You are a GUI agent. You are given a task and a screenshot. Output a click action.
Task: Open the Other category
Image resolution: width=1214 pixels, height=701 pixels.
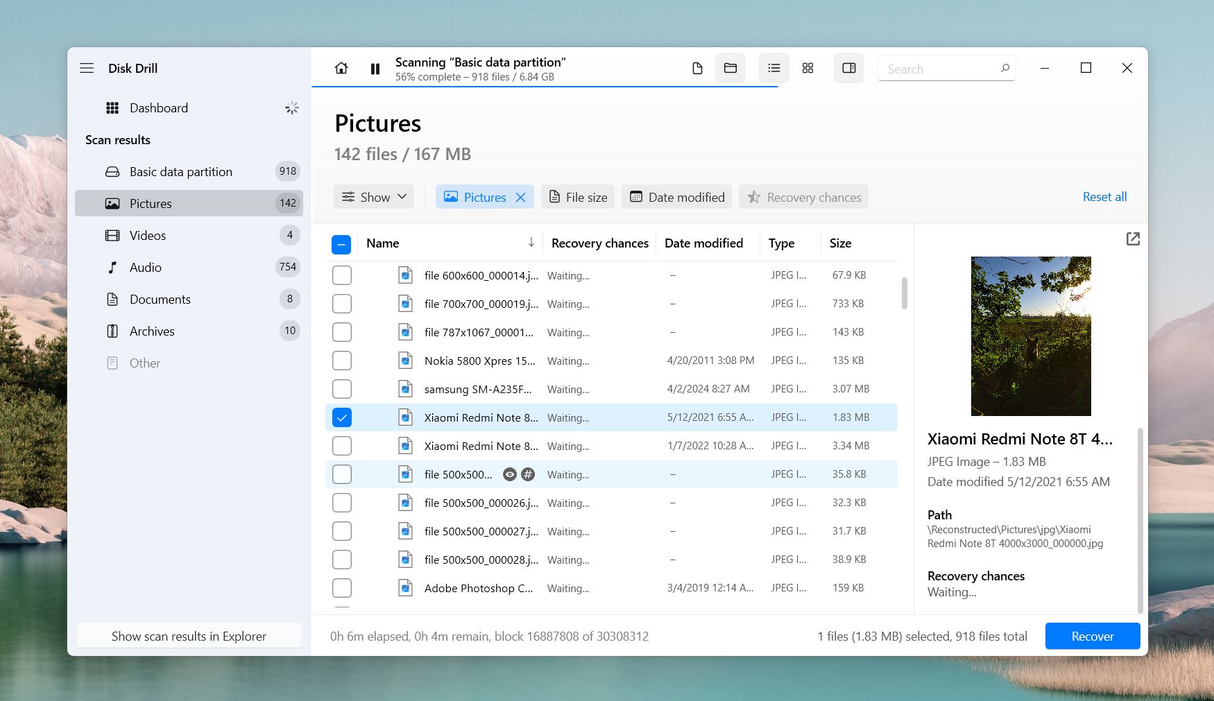[189, 363]
